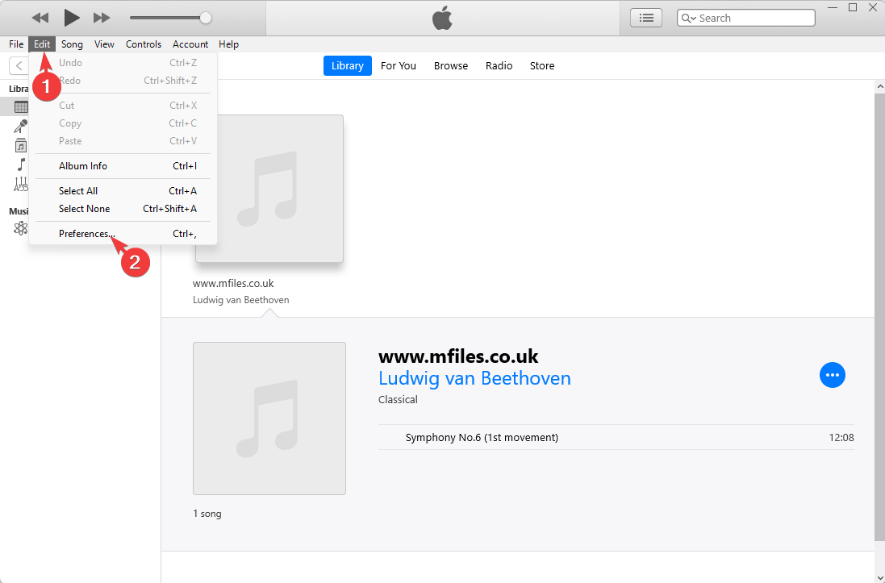Open the Genius atom sidebar icon
885x583 pixels.
21,228
